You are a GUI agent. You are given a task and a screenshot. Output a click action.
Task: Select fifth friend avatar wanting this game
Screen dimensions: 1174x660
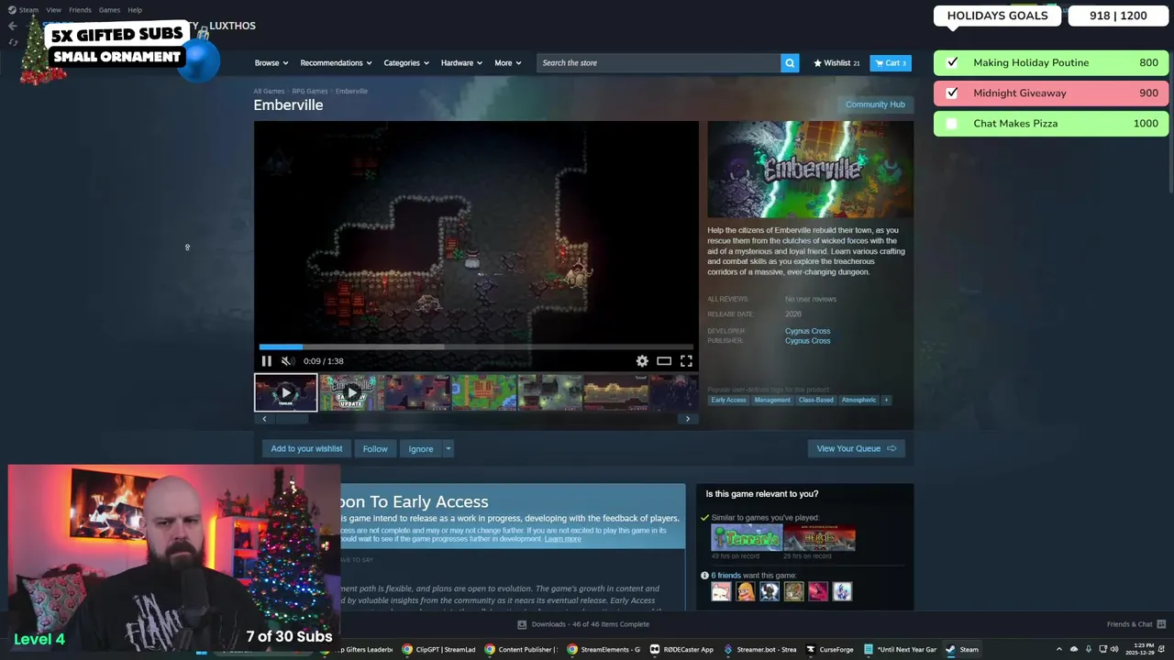[818, 592]
